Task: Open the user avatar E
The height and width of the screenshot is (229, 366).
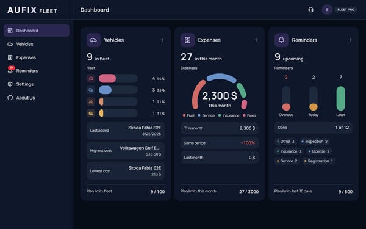Action: 327,10
